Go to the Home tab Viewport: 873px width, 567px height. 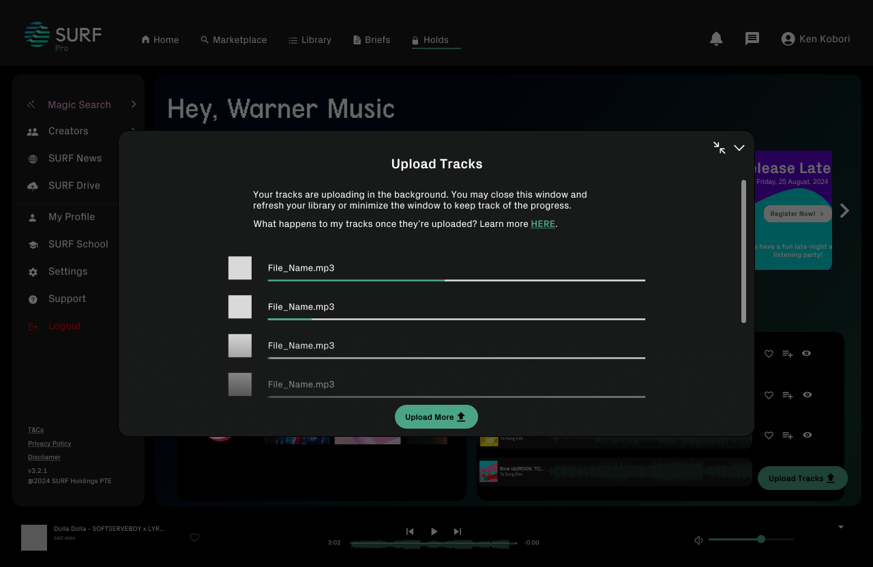160,40
